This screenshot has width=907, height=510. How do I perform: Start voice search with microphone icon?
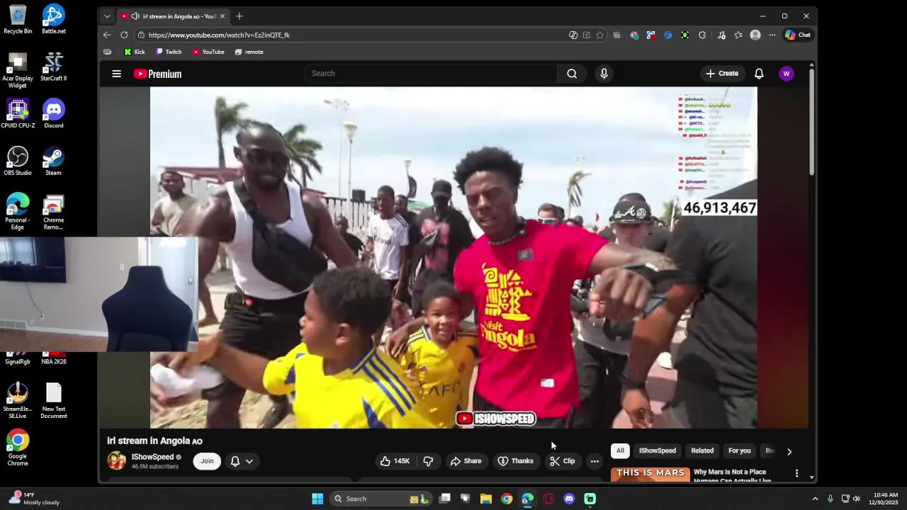click(604, 74)
